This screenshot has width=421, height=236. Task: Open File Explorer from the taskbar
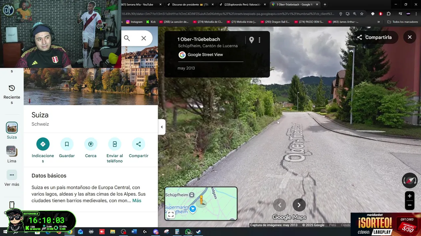[x=112, y=232]
